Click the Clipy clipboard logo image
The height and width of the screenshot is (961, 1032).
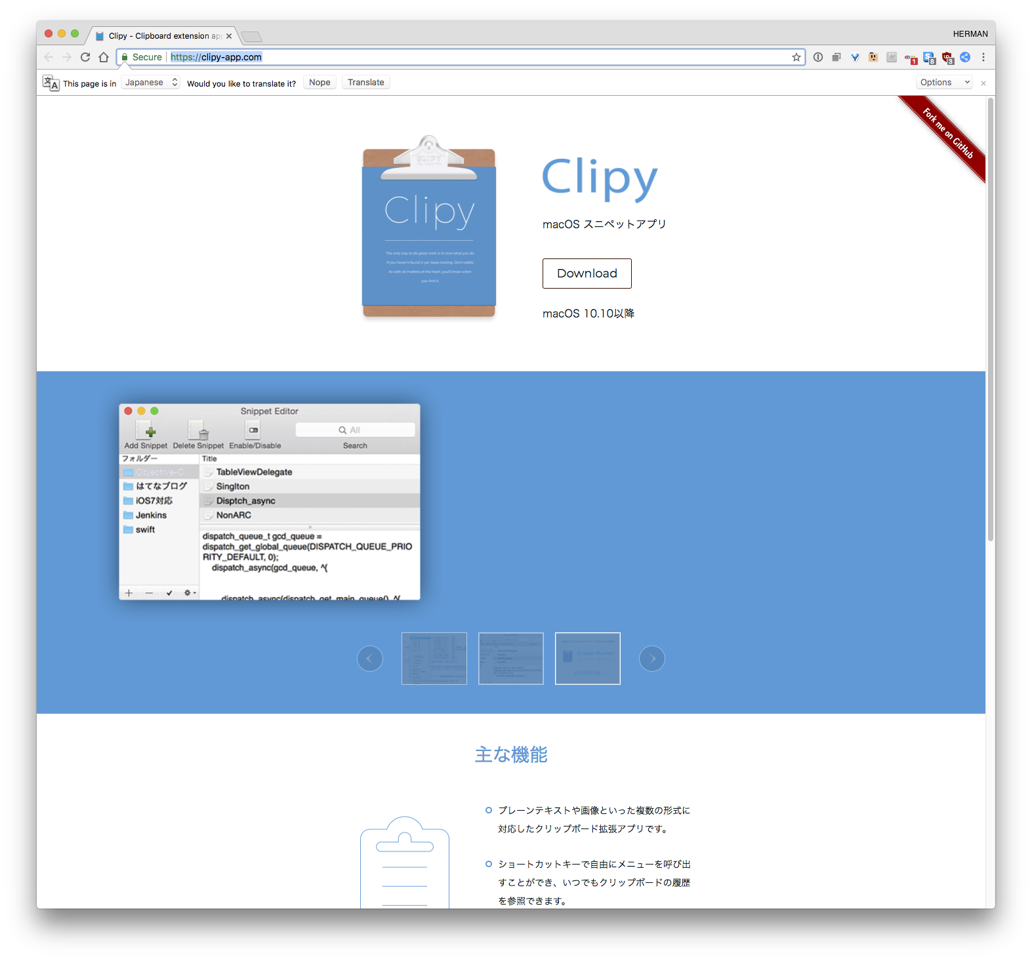tap(429, 226)
